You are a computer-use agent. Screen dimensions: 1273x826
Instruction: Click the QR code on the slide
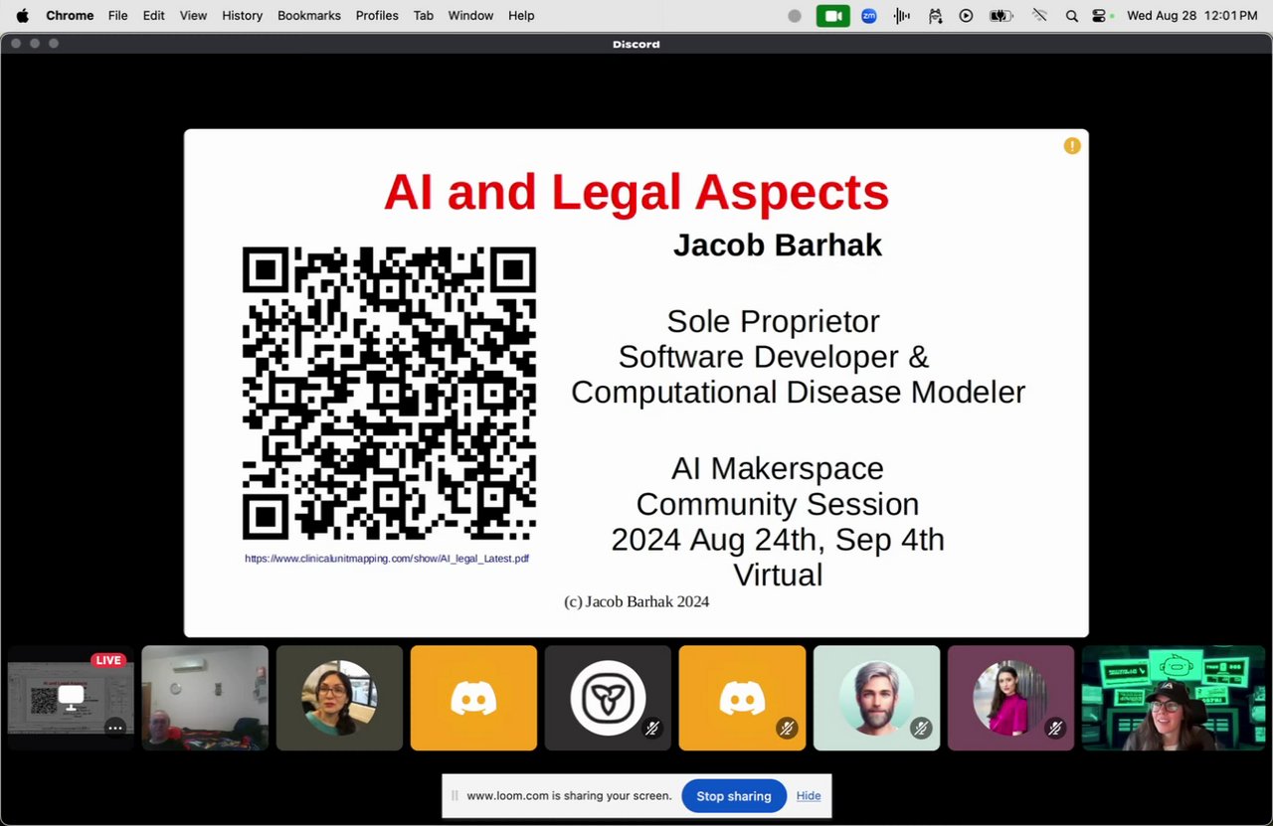pyautogui.click(x=389, y=394)
